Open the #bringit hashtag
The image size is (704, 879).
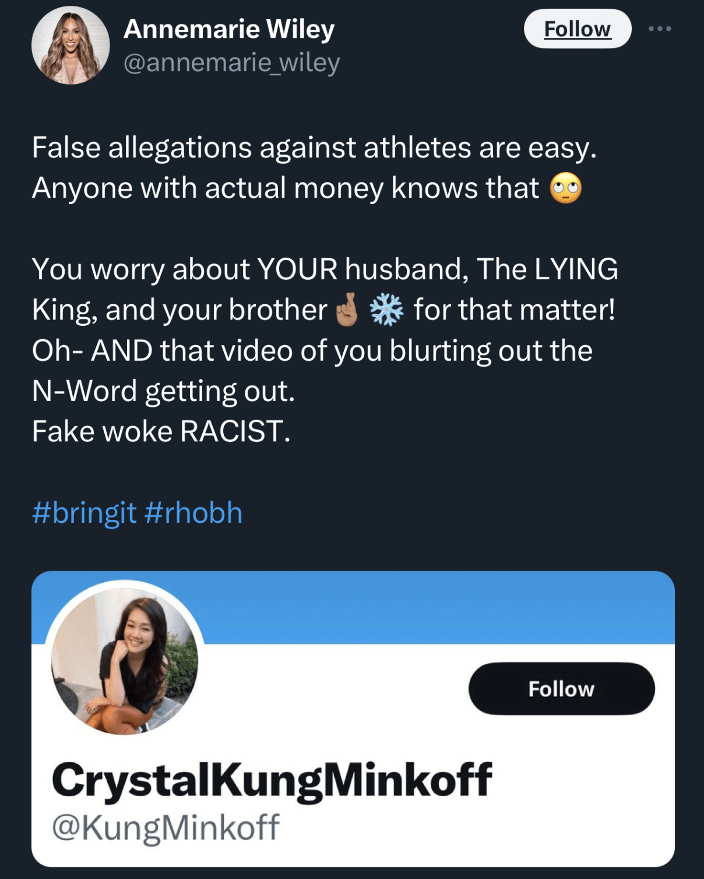(x=85, y=513)
